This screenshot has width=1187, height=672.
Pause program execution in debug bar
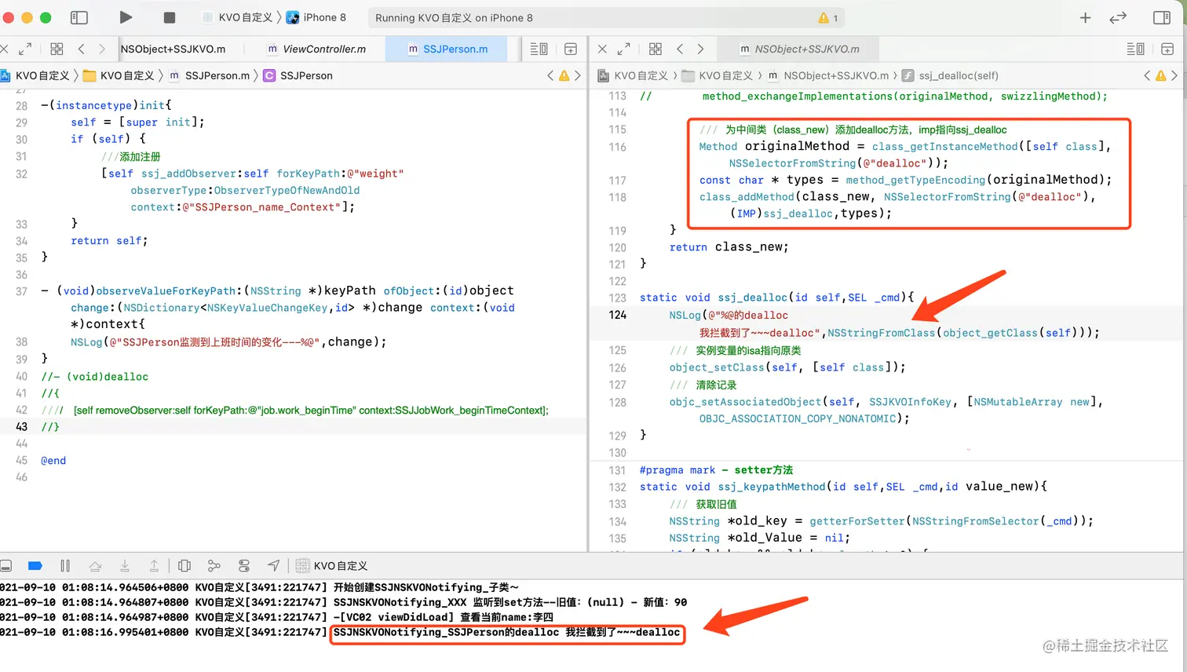pos(65,565)
